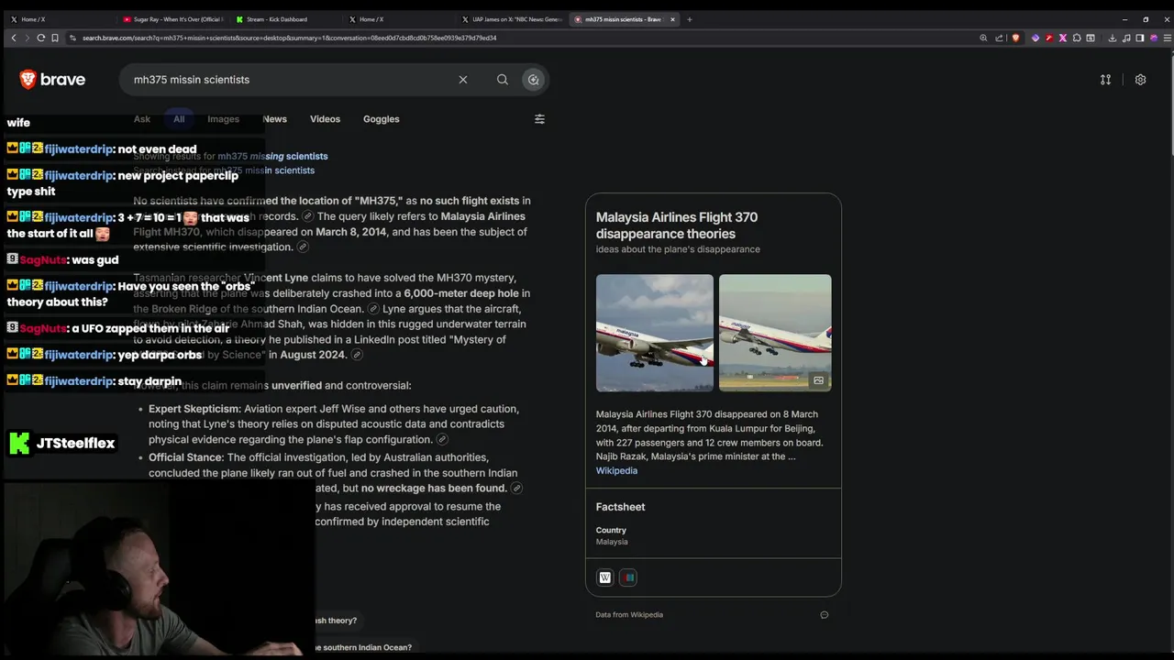Click 'mh375 missing scientists' corrected search link

tap(272, 157)
